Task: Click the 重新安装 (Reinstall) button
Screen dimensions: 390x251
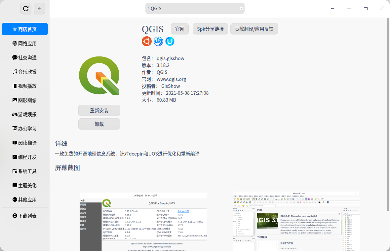Action: (99, 110)
